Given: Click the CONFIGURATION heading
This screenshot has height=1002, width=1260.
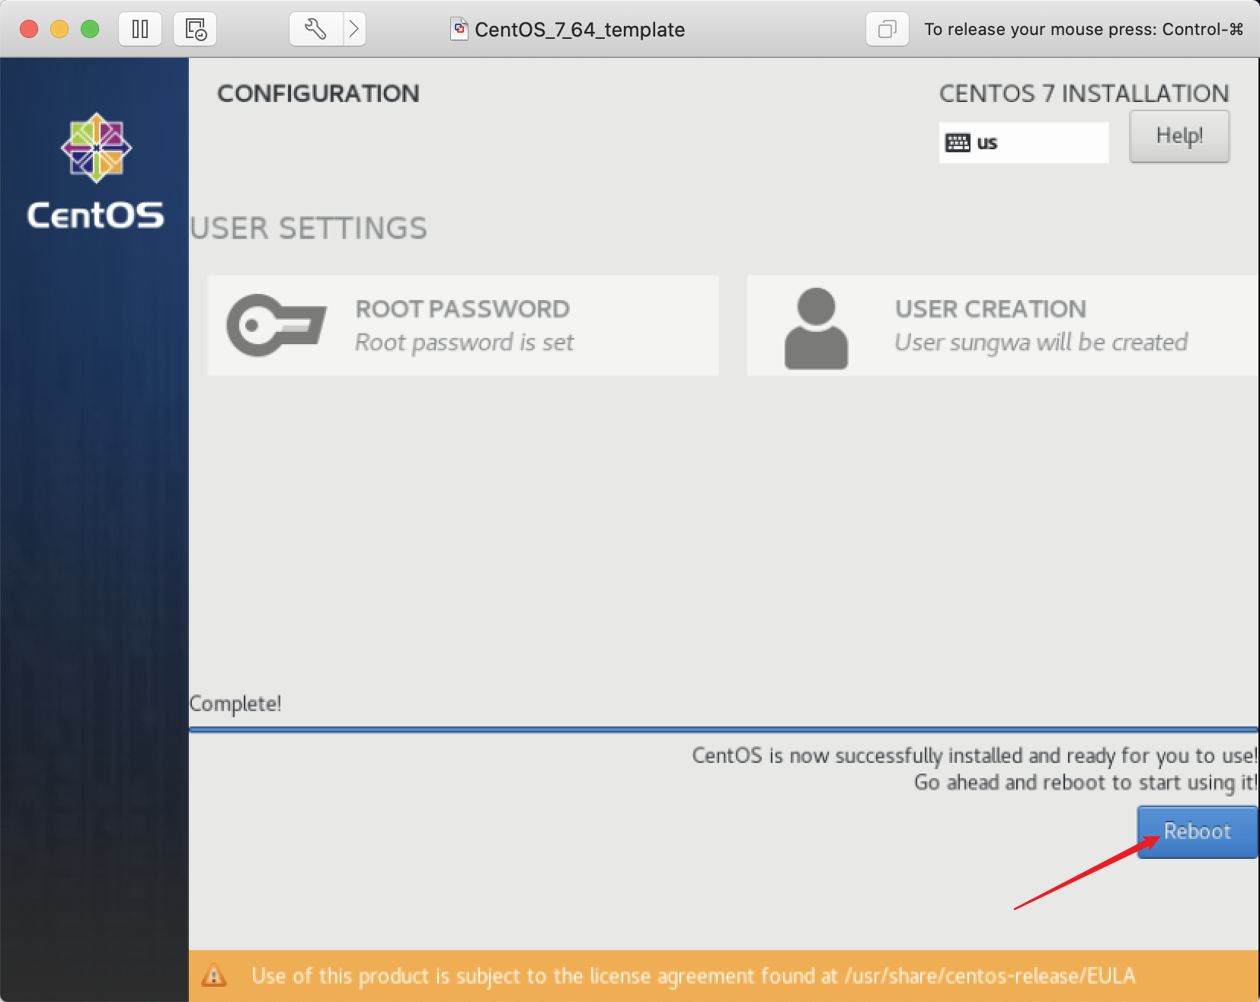Looking at the screenshot, I should [318, 94].
